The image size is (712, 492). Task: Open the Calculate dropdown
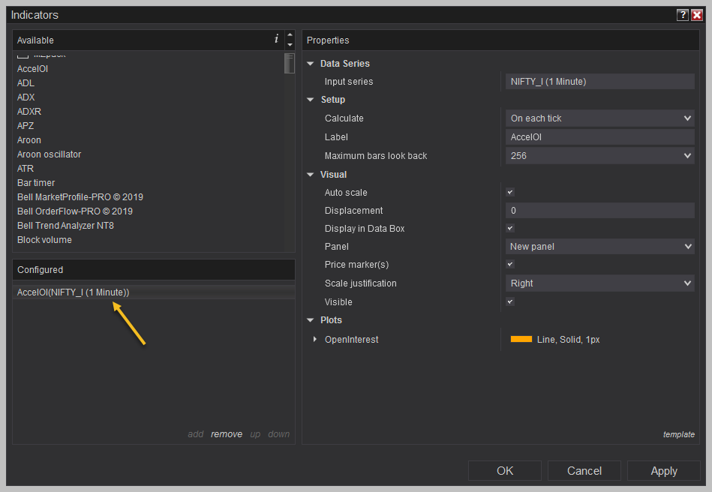pyautogui.click(x=599, y=118)
